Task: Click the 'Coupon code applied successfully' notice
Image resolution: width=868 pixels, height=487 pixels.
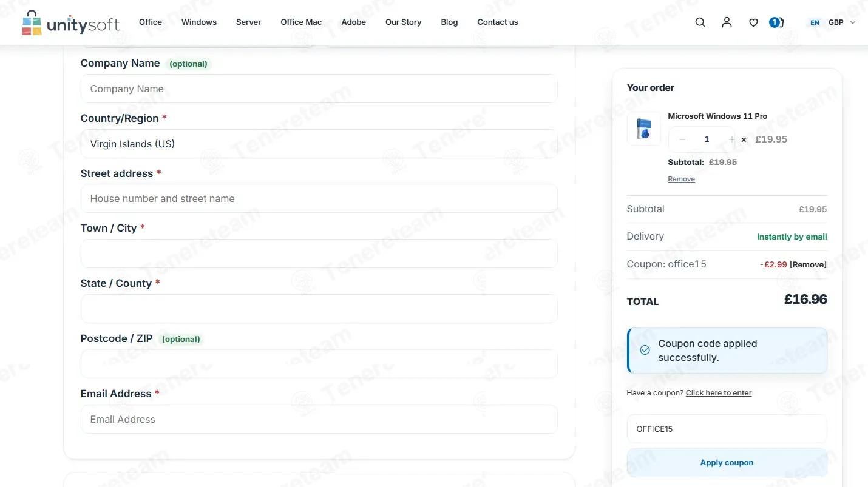Action: [x=727, y=351]
